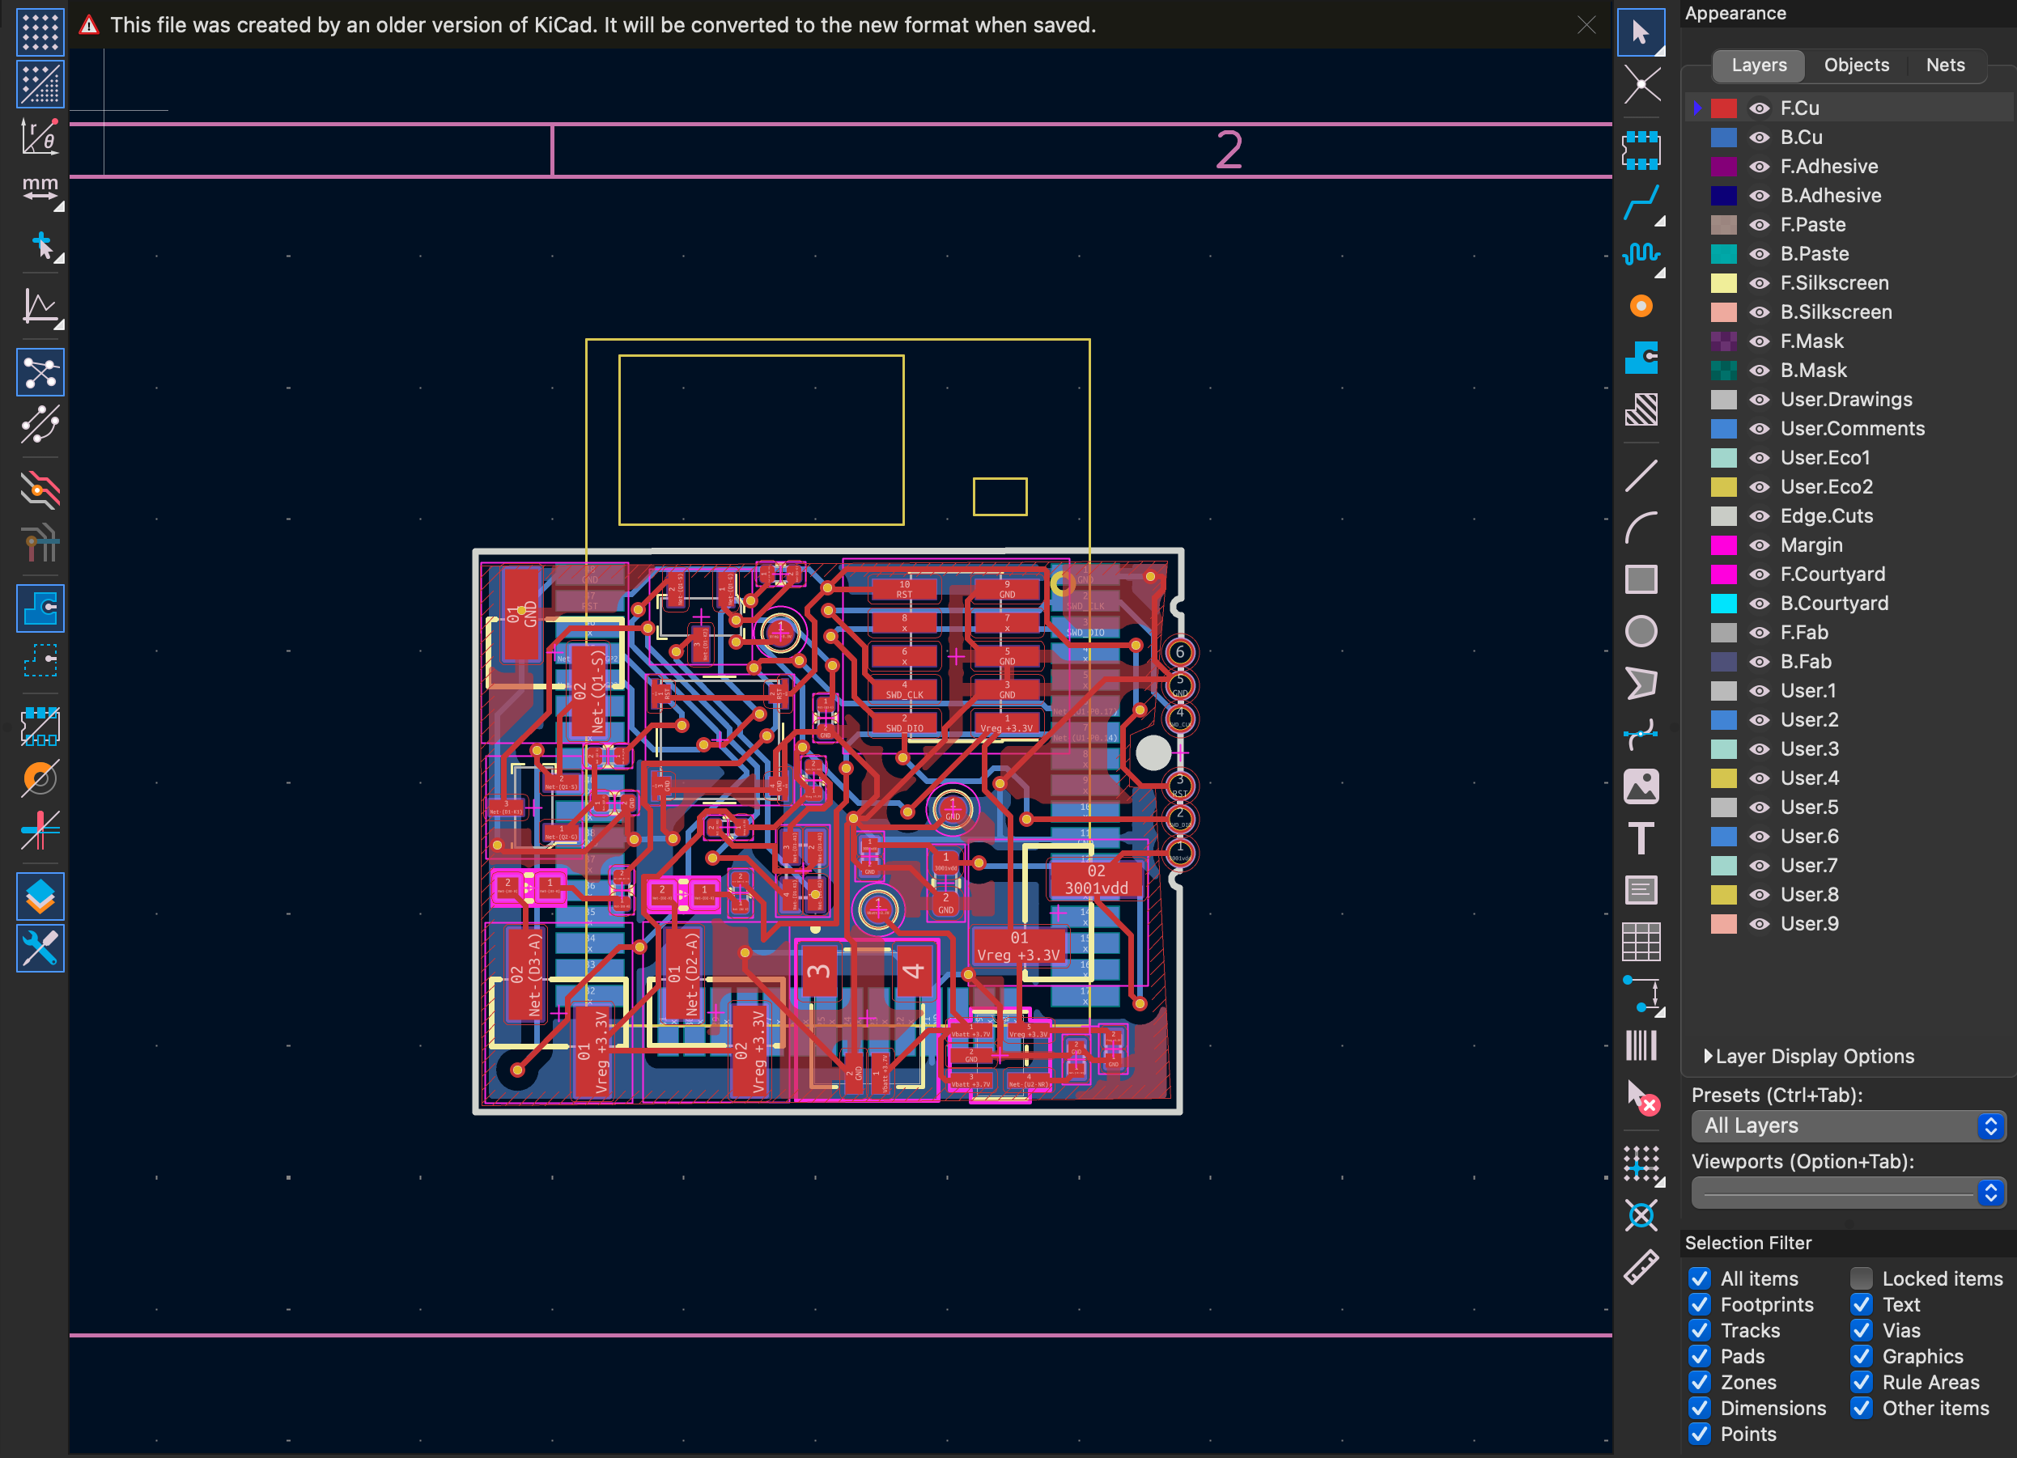Change F.Cu layer color swatch
This screenshot has width=2017, height=1458.
coord(1723,108)
